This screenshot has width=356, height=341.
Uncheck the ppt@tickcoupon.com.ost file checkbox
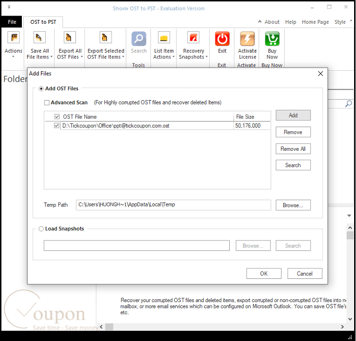tap(56, 126)
